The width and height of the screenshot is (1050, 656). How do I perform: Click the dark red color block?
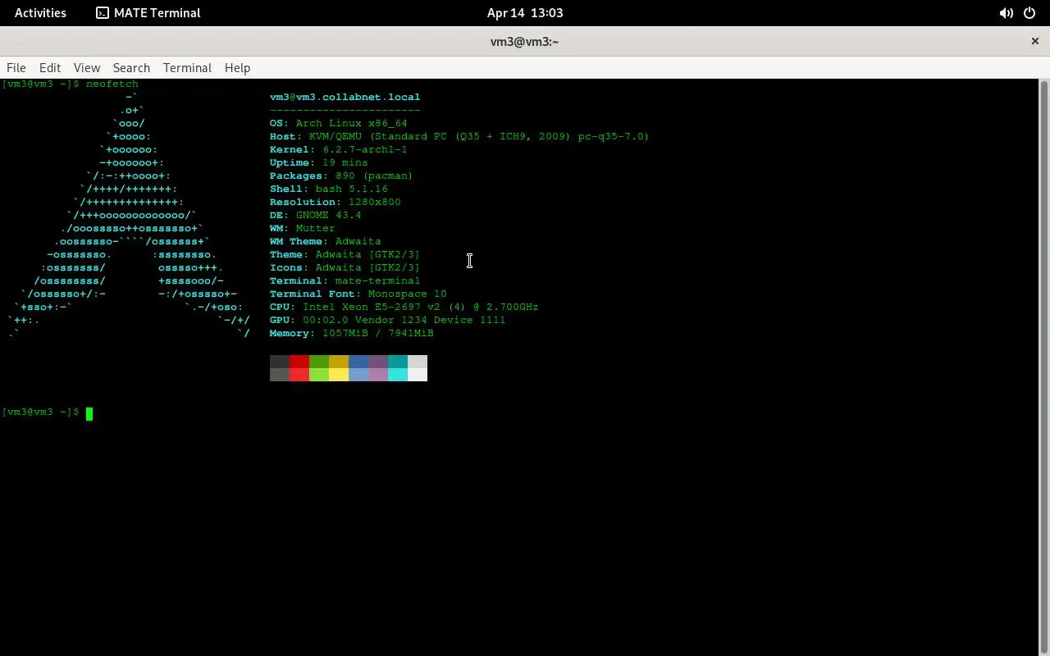click(x=299, y=362)
